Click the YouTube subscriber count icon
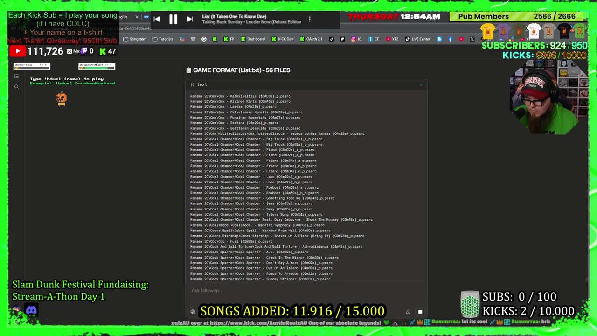Image resolution: width=597 pixels, height=336 pixels. pyautogui.click(x=17, y=51)
